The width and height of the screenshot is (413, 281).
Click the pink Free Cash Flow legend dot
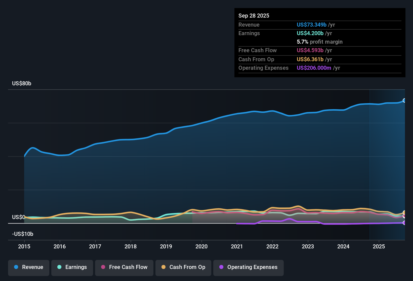(x=103, y=267)
